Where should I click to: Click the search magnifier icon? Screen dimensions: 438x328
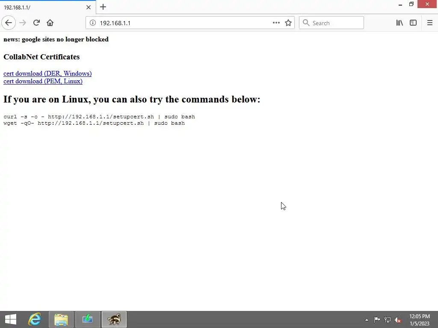[306, 23]
